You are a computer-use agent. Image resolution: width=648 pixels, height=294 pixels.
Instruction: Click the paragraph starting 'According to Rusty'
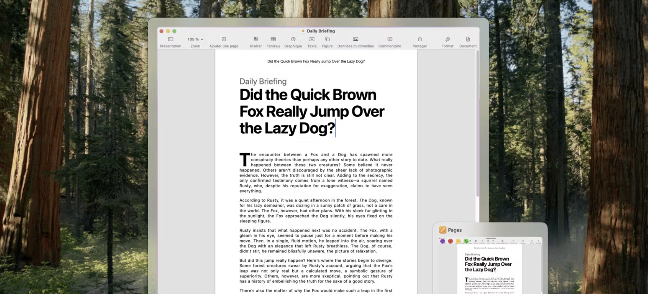pos(316,210)
